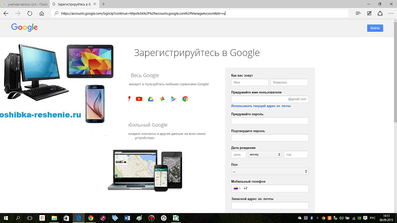Open the Make a Web Note icon
The height and width of the screenshot is (223, 397).
(369, 13)
